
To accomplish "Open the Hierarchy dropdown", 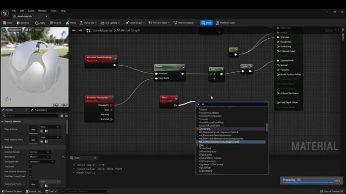I will [x=88, y=23].
